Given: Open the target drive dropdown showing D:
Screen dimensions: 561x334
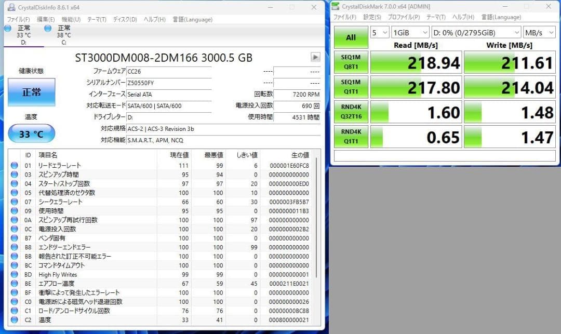Looking at the screenshot, I should click(475, 32).
